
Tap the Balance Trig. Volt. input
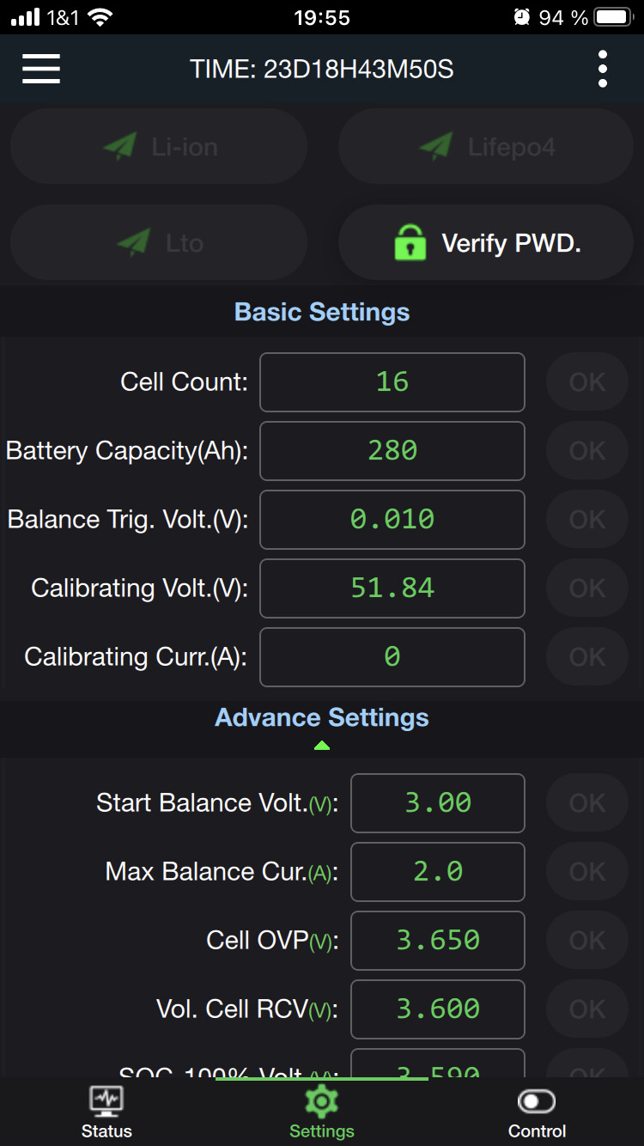click(x=392, y=520)
